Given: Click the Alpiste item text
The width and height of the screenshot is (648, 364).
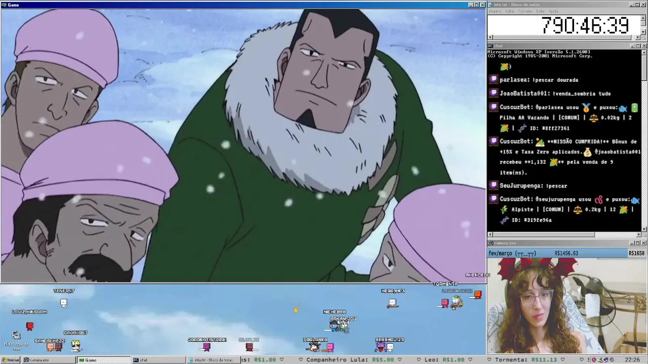Looking at the screenshot, I should pos(521,210).
